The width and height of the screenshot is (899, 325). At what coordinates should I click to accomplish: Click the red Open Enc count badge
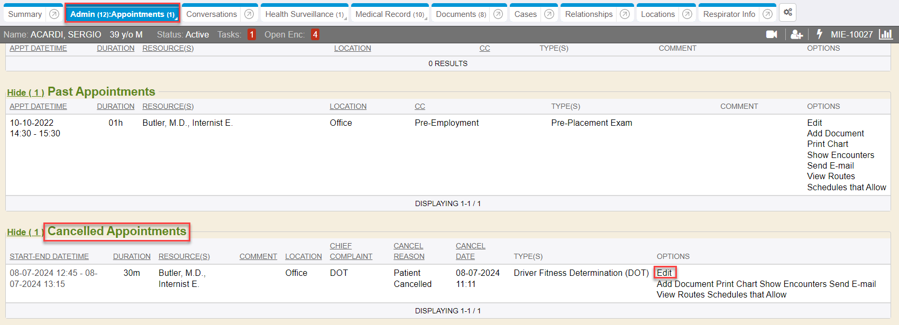click(x=315, y=35)
